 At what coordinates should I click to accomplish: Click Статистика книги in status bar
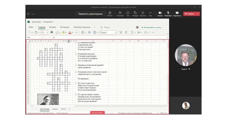(62, 113)
